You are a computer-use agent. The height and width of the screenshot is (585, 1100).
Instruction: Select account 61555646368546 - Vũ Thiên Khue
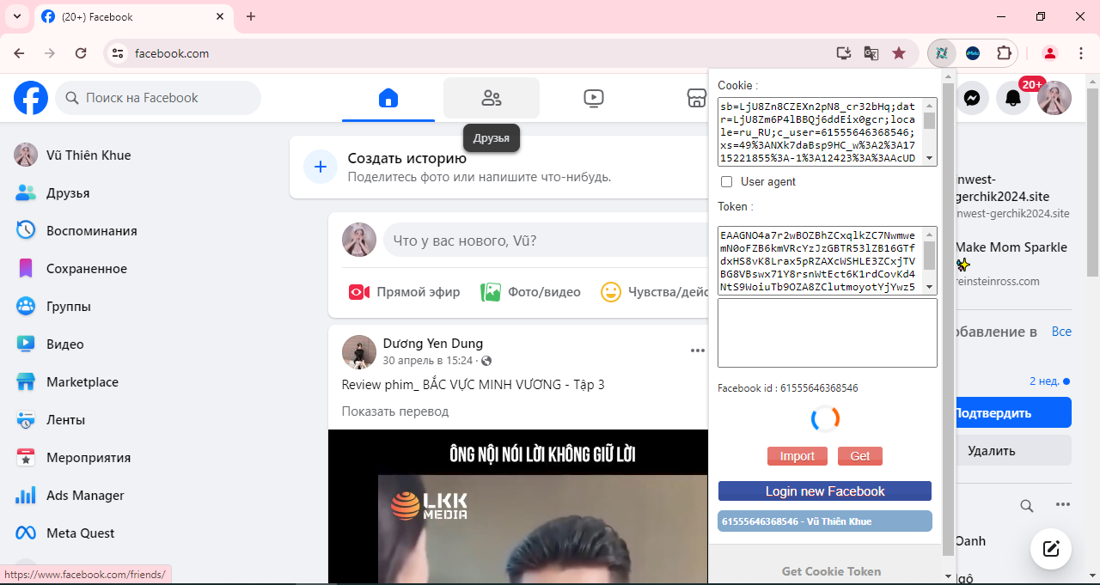tap(824, 521)
